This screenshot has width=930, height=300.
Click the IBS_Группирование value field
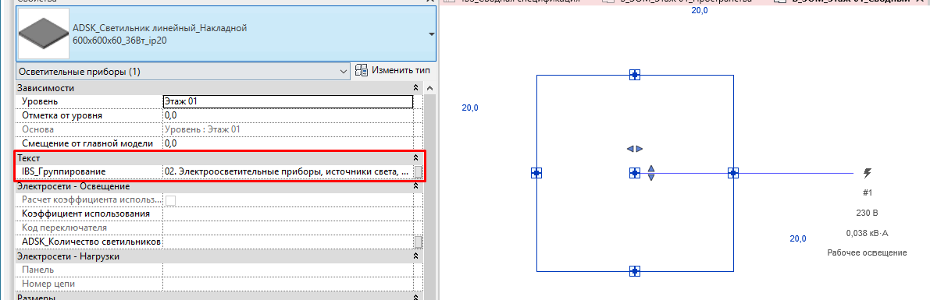click(287, 171)
